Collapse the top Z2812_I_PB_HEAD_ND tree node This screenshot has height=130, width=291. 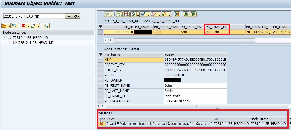click(x=4, y=37)
